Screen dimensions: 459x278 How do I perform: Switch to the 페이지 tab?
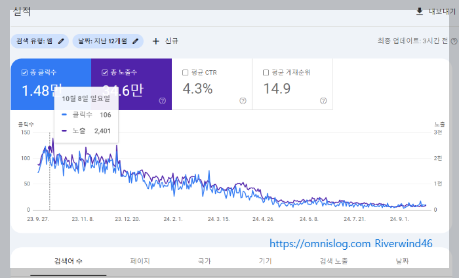tap(140, 261)
